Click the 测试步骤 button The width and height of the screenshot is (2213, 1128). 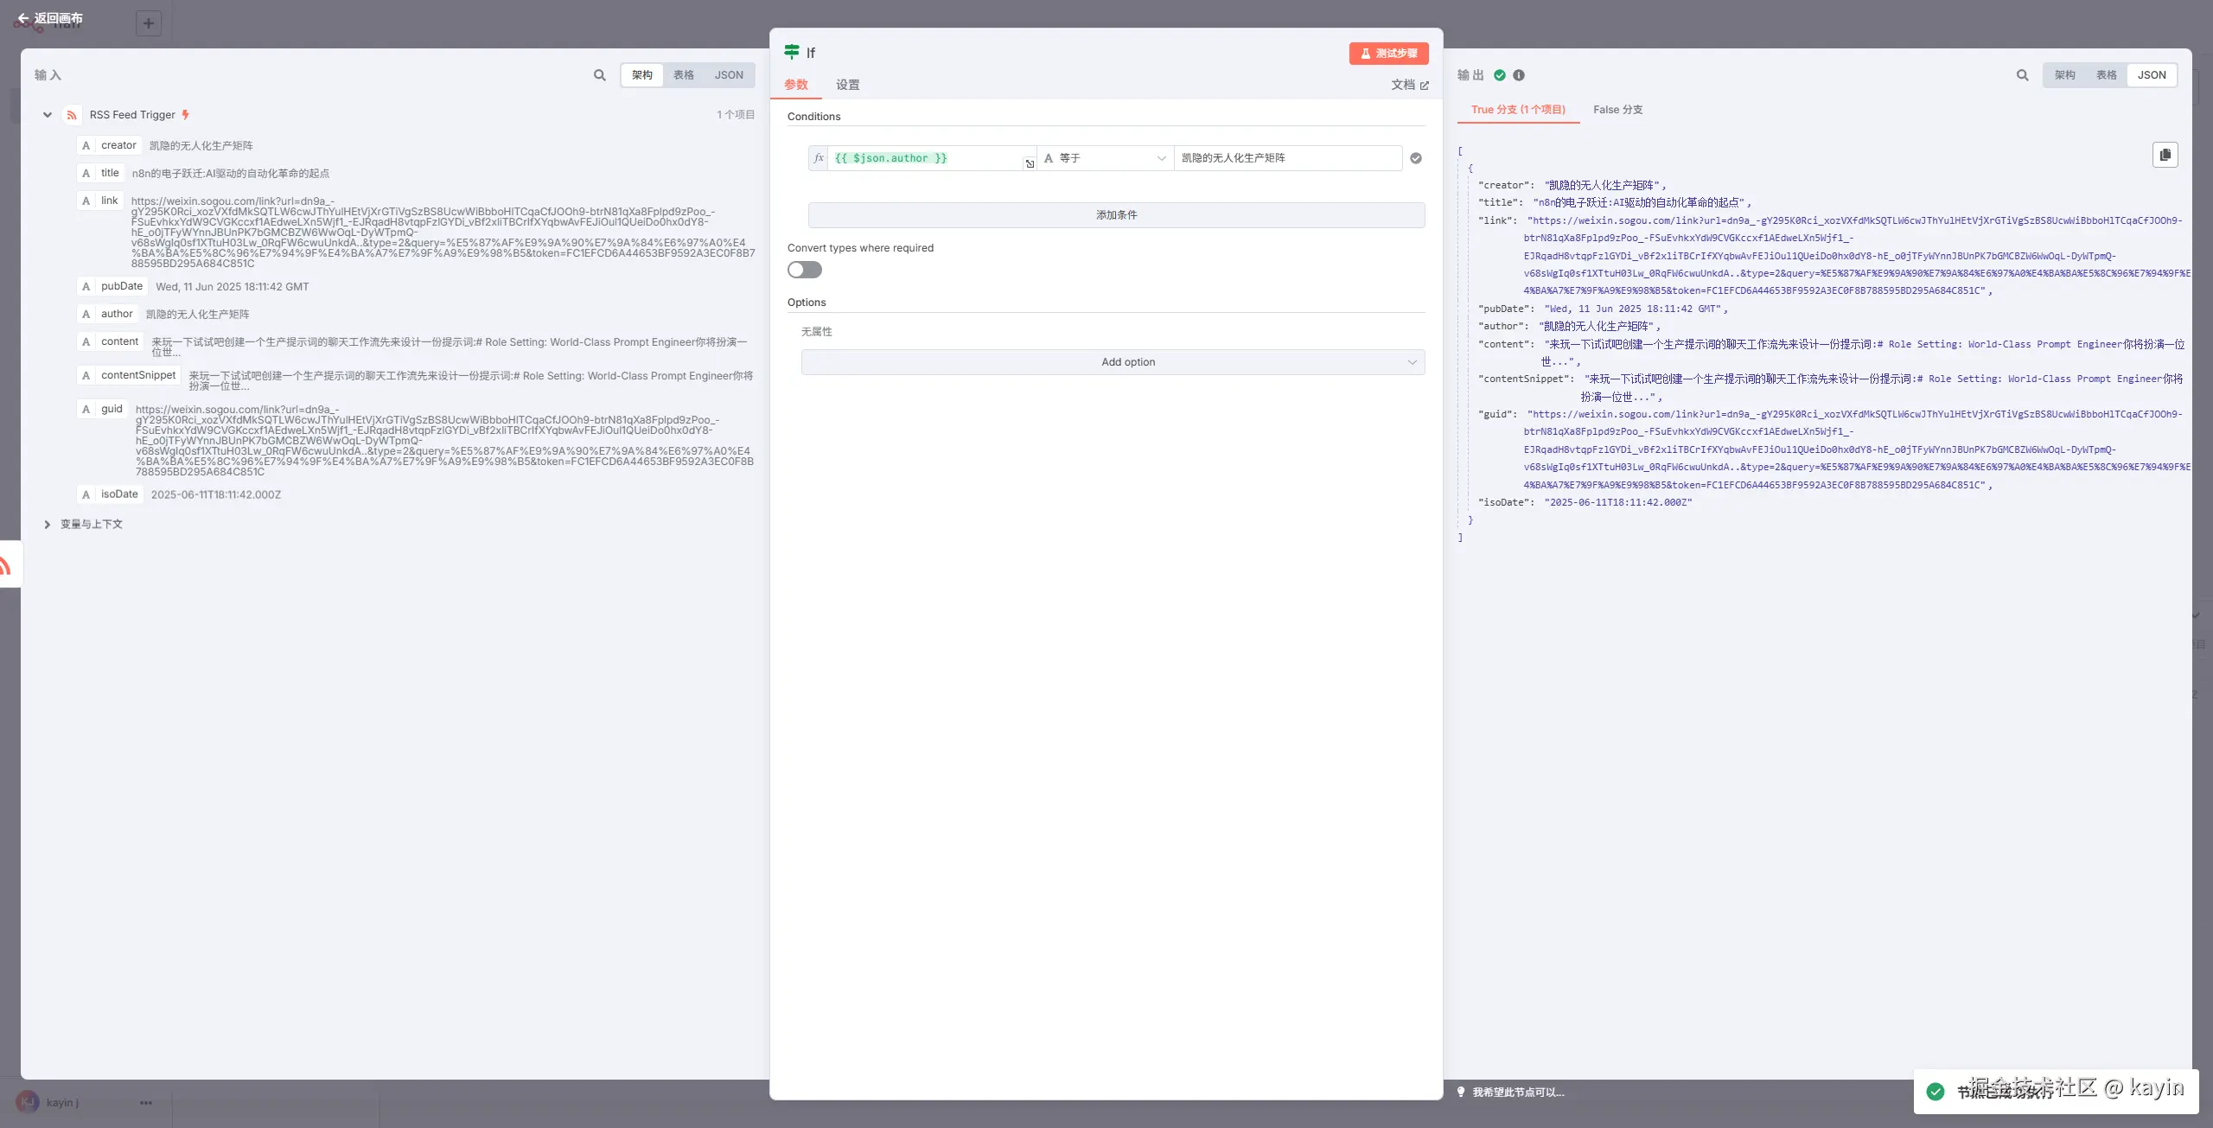click(1388, 54)
